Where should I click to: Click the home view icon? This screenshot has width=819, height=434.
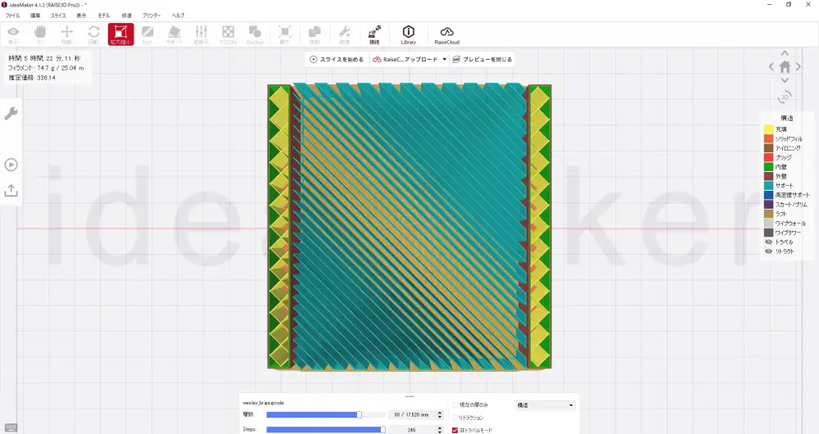785,66
